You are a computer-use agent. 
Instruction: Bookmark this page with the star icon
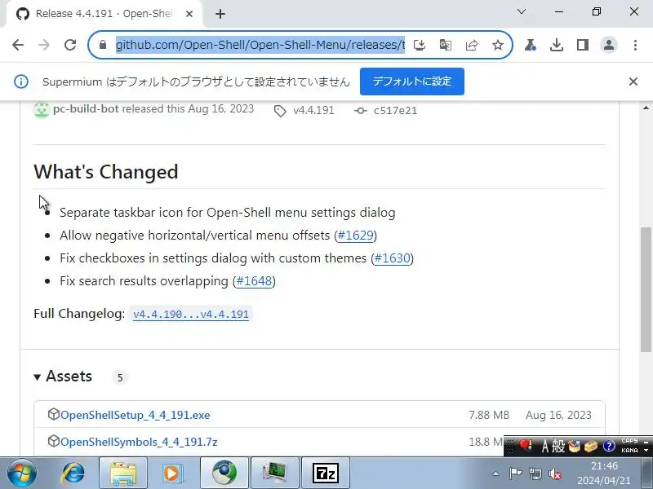pyautogui.click(x=498, y=45)
